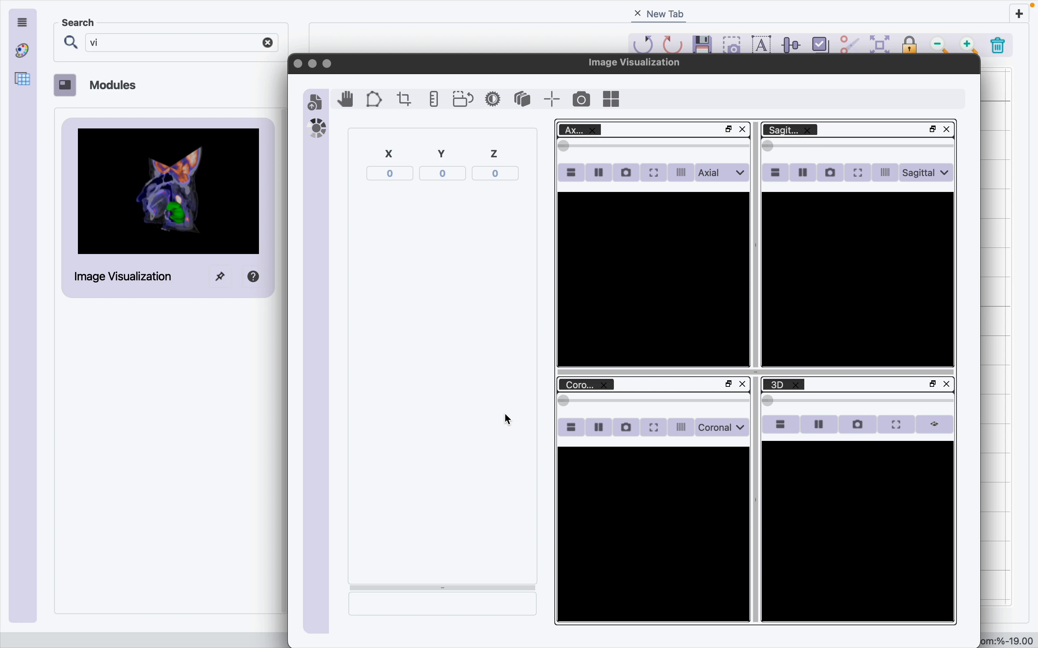Select the New Tab tab
Image resolution: width=1038 pixels, height=648 pixels.
pyautogui.click(x=665, y=14)
